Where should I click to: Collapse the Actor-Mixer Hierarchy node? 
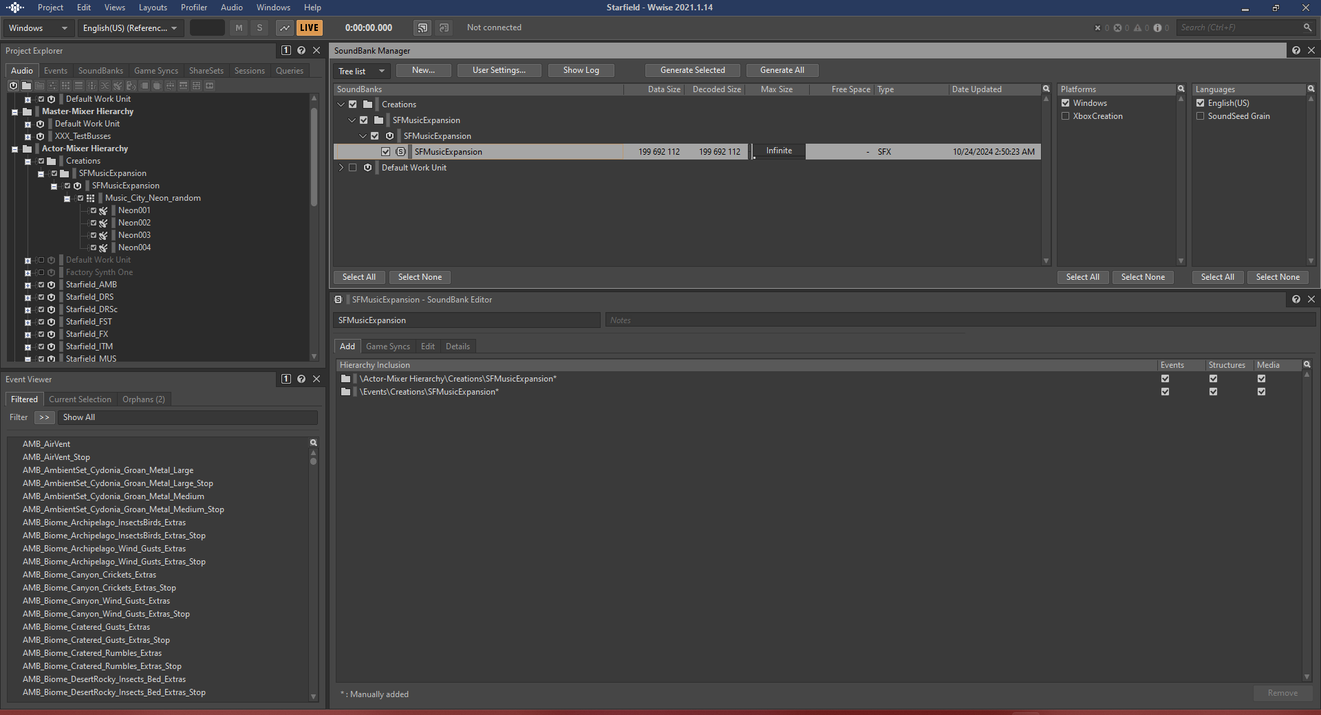coord(14,149)
